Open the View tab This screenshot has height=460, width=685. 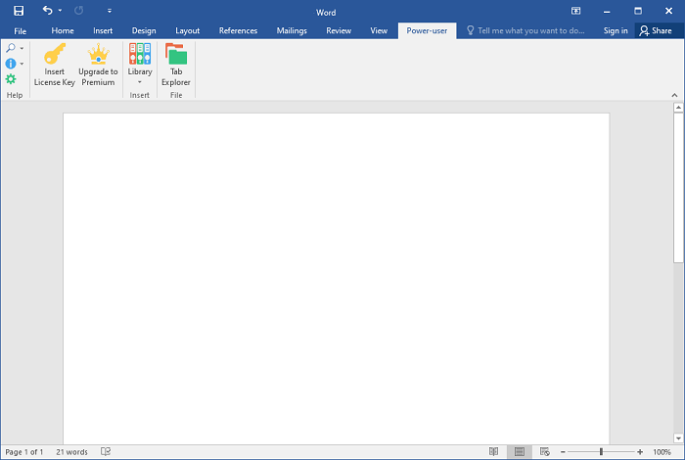pyautogui.click(x=379, y=30)
